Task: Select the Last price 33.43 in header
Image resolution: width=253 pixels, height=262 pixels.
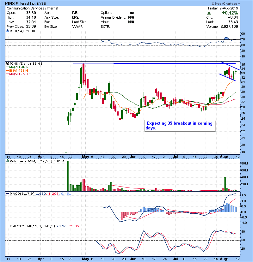Action: [x=233, y=22]
